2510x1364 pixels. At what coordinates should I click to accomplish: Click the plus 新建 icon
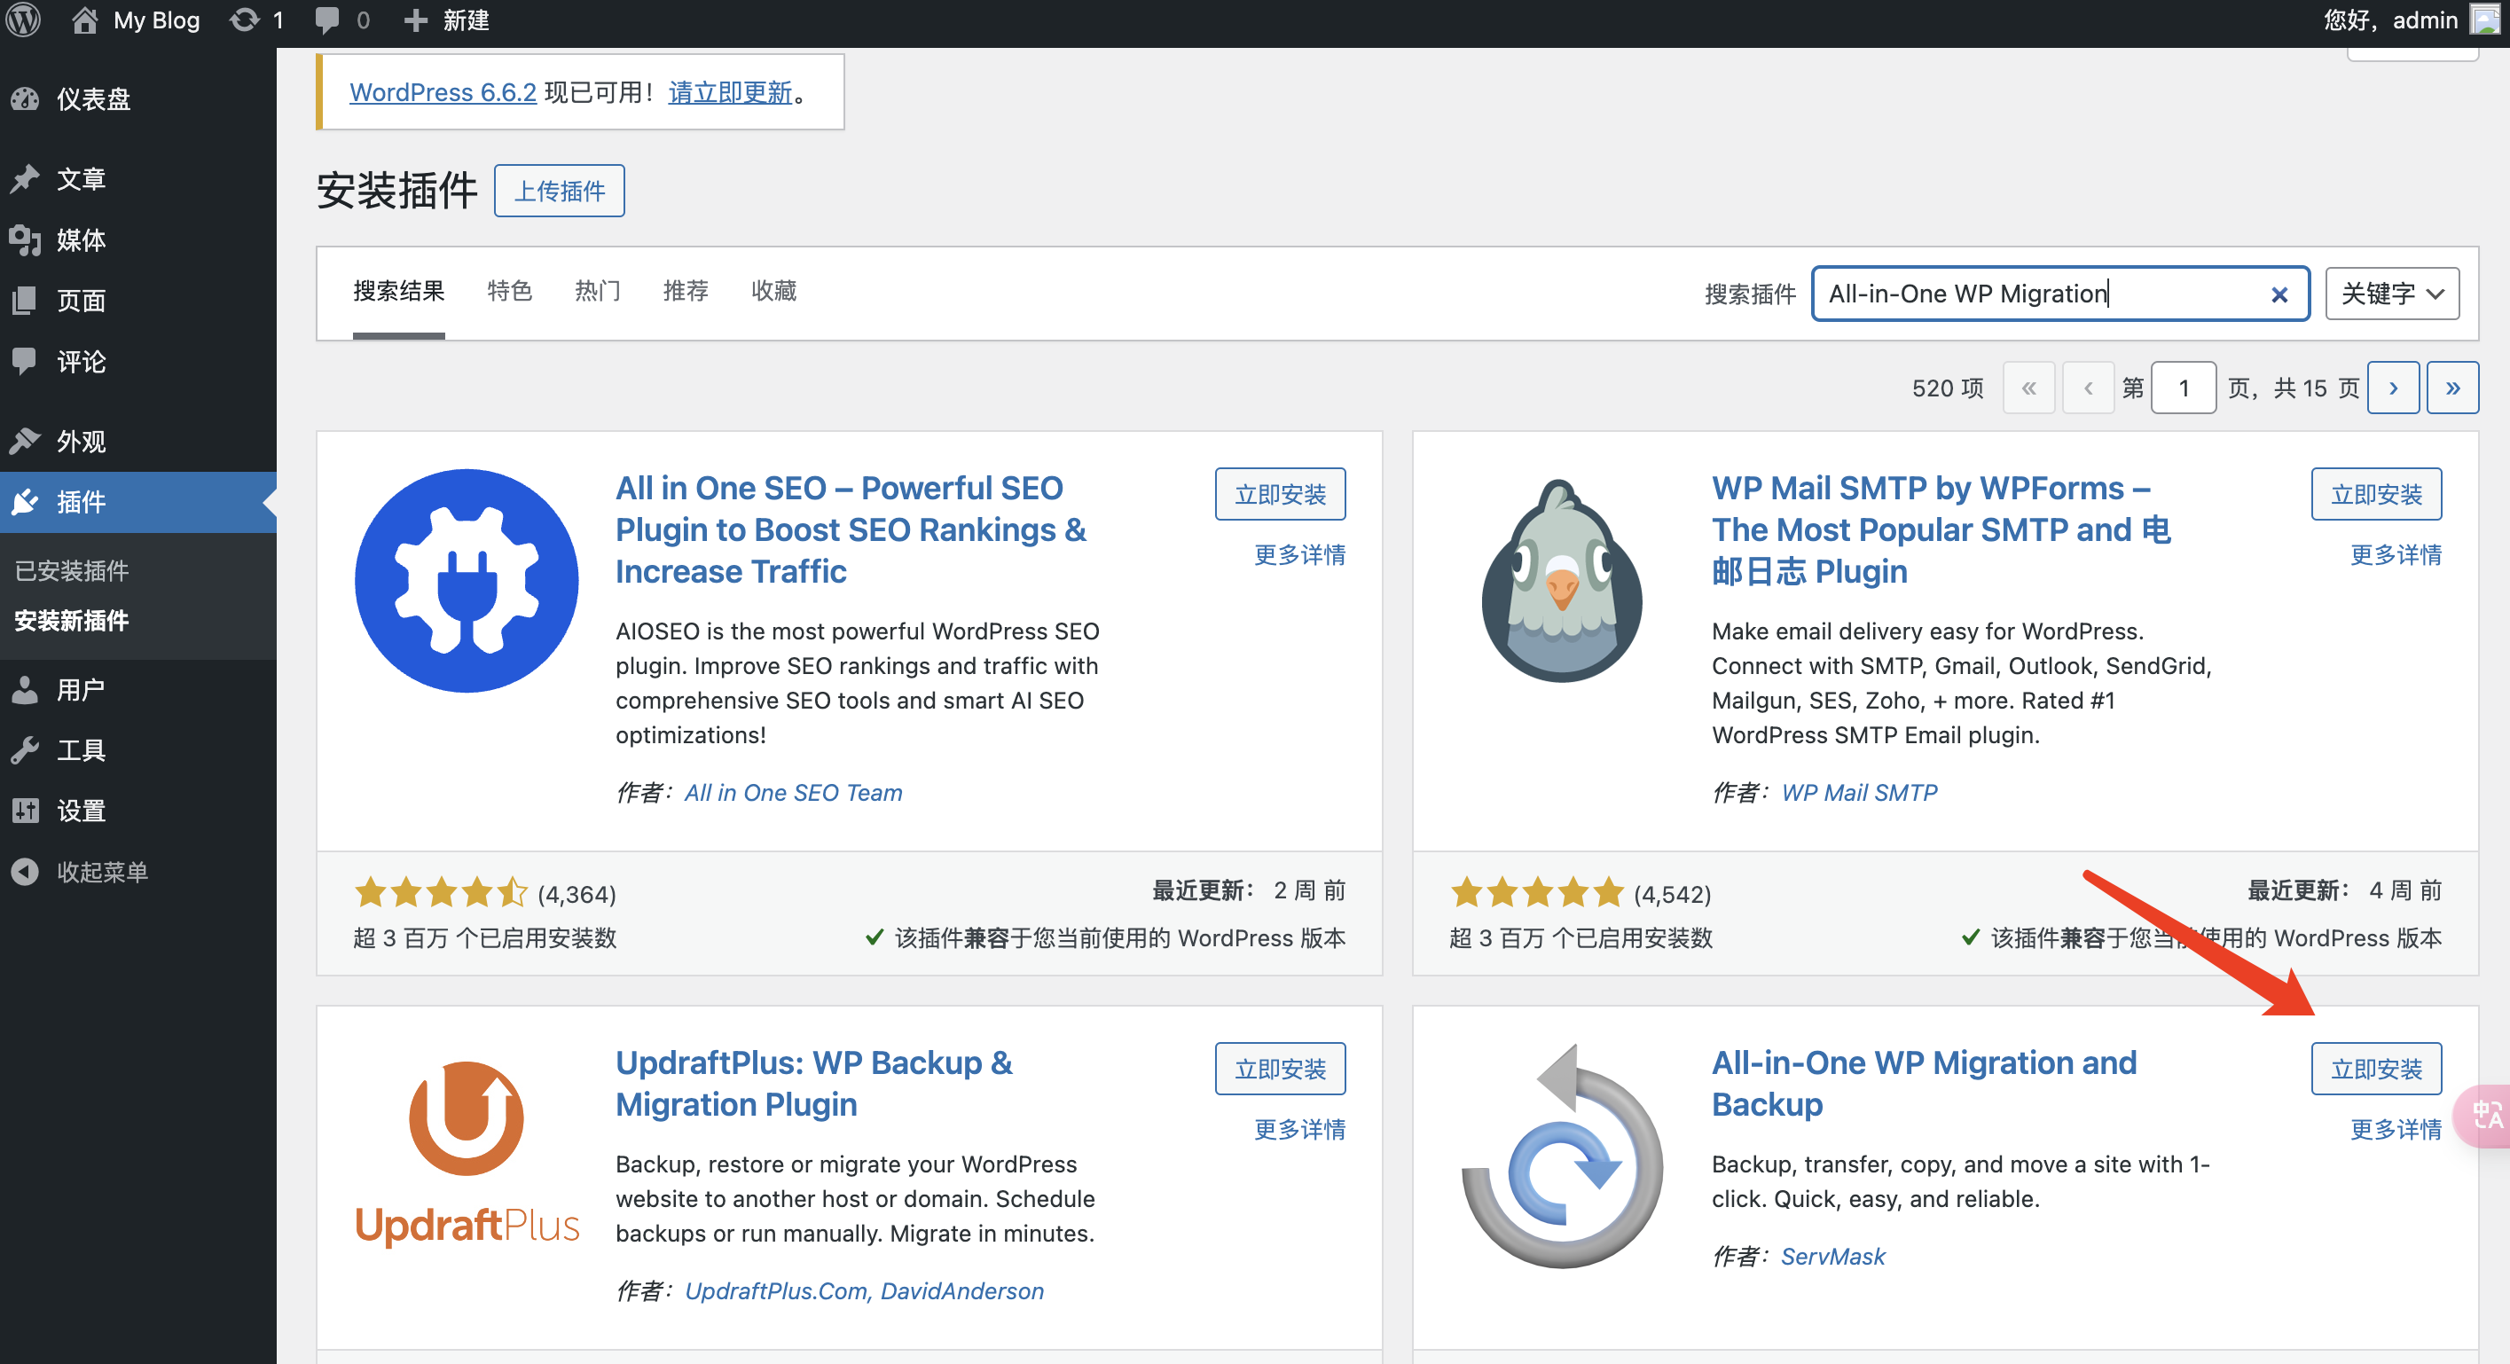click(x=415, y=20)
